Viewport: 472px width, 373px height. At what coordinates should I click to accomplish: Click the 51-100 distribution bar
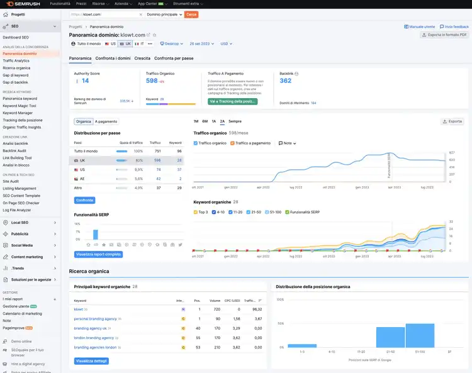pos(420,336)
